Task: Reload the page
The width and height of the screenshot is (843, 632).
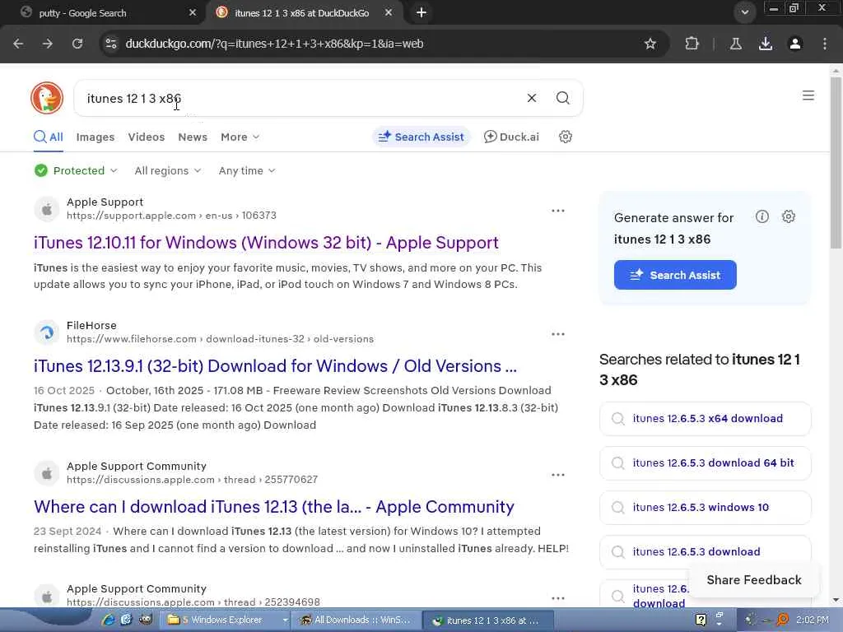Action: click(77, 44)
